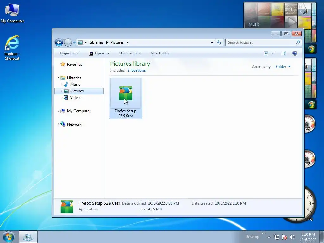Expand the Desktop toolbar chevron

[263, 234]
